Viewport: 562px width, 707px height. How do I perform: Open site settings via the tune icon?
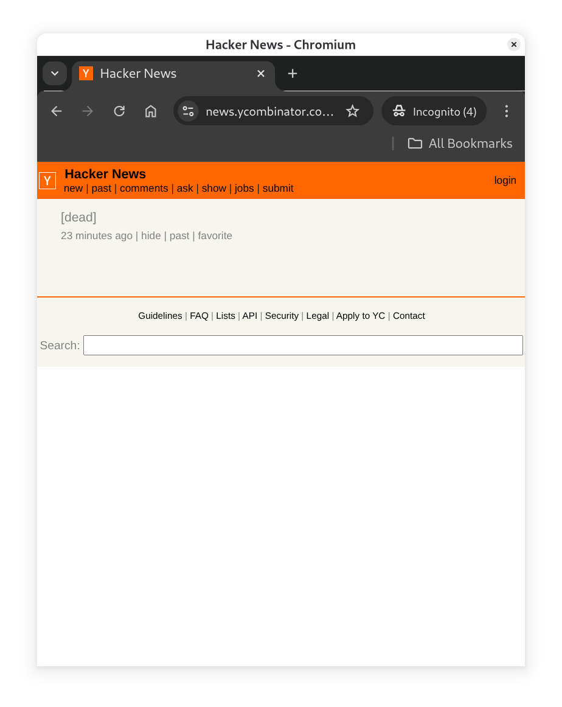[188, 111]
